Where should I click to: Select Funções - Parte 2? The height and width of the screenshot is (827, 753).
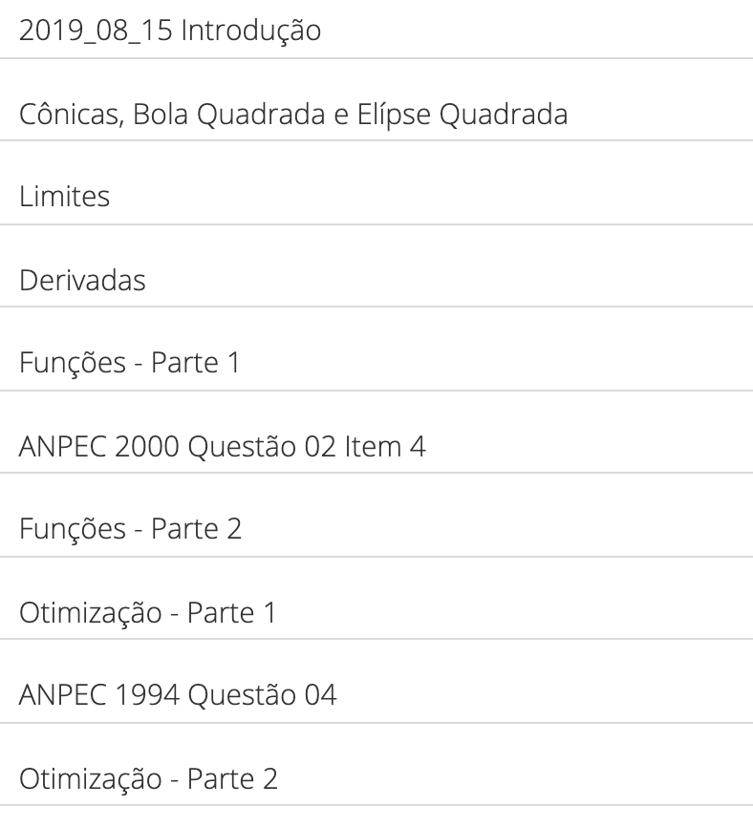pos(376,528)
